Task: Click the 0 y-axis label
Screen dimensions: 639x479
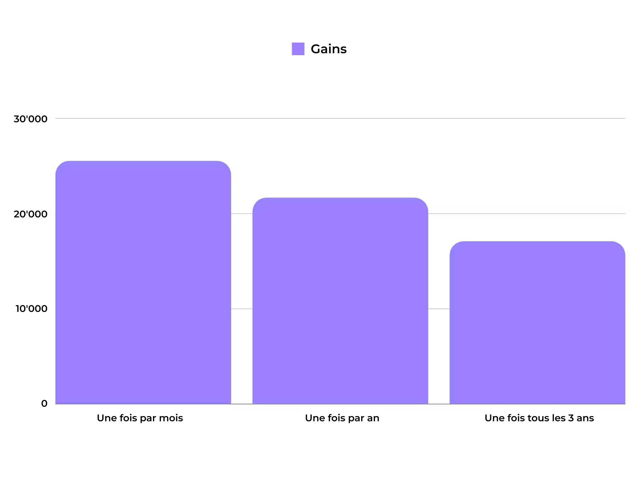Action: point(44,404)
